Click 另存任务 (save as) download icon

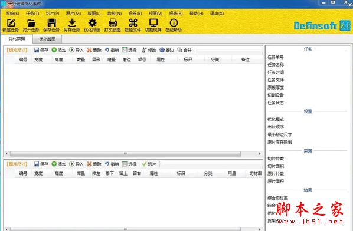coord(72,23)
